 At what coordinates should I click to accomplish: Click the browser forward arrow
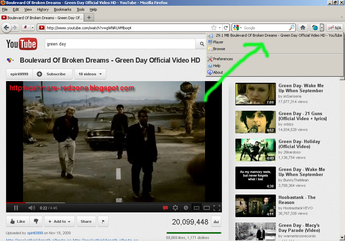15,28
